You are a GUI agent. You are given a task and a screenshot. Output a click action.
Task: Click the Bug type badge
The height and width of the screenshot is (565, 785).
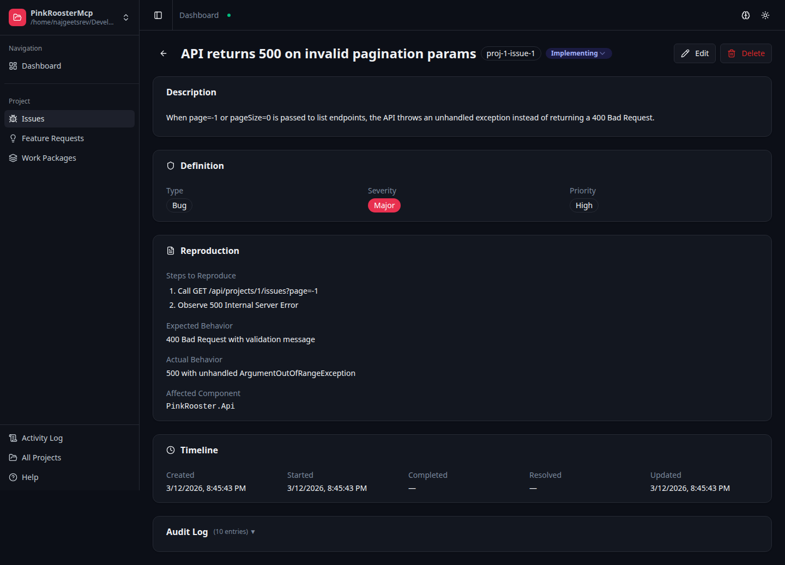(179, 205)
